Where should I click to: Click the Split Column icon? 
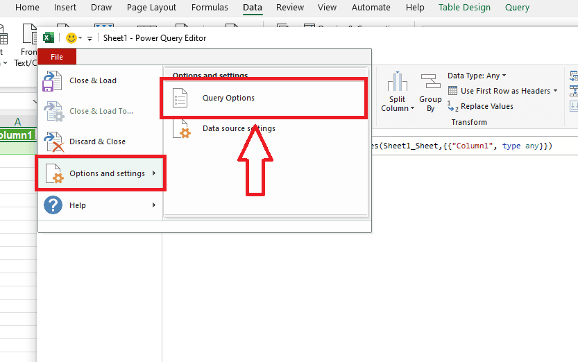click(x=397, y=82)
